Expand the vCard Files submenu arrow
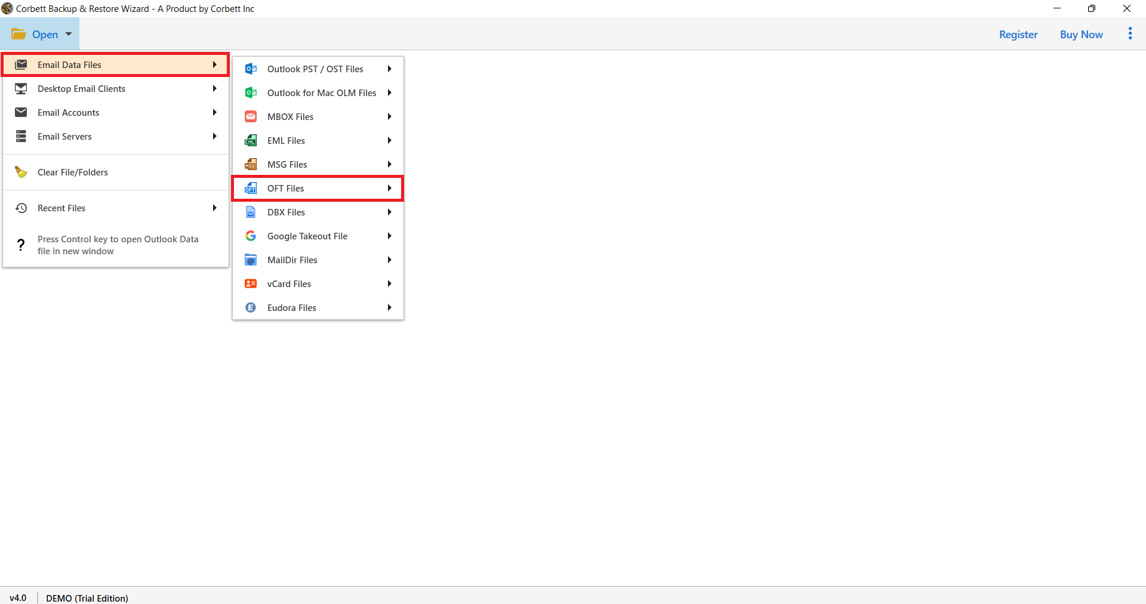 [x=389, y=283]
